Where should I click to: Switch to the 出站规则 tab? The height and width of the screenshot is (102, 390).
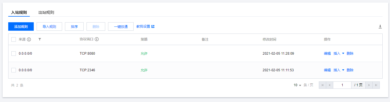(x=46, y=12)
